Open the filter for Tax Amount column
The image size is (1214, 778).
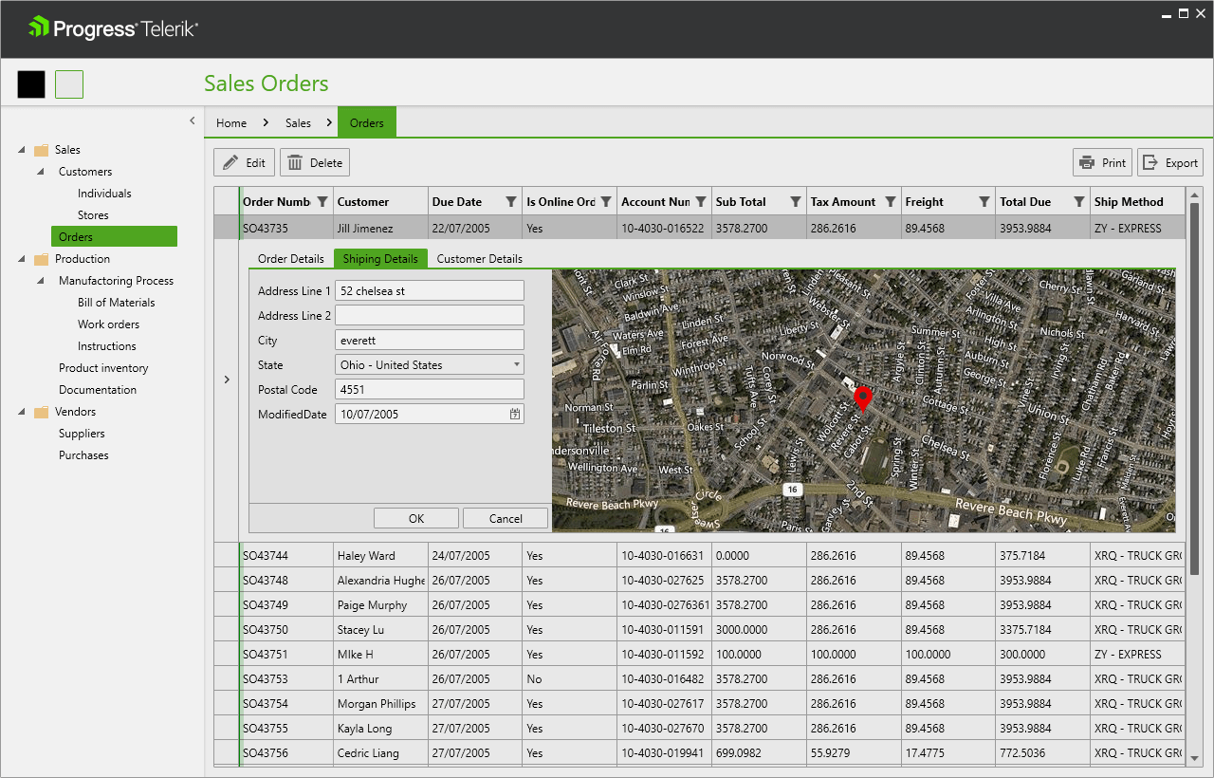coord(890,201)
